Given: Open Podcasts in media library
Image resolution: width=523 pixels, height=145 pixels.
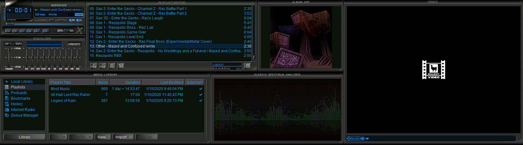Looking at the screenshot, I should [19, 93].
